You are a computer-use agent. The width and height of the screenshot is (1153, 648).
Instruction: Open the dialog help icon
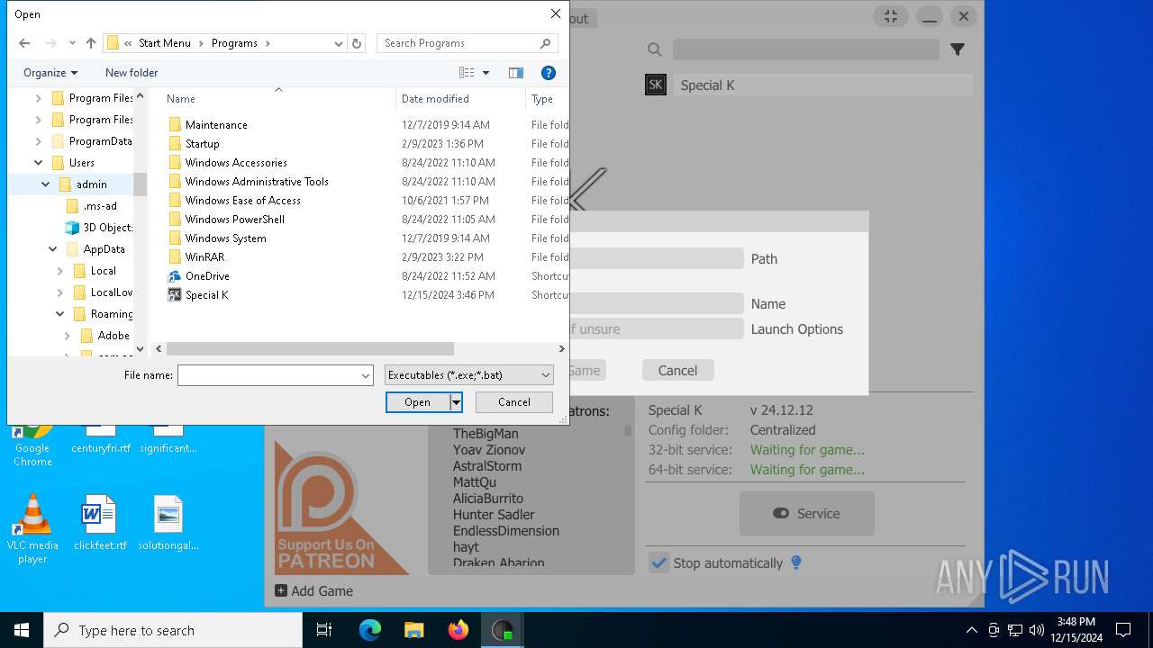point(548,73)
